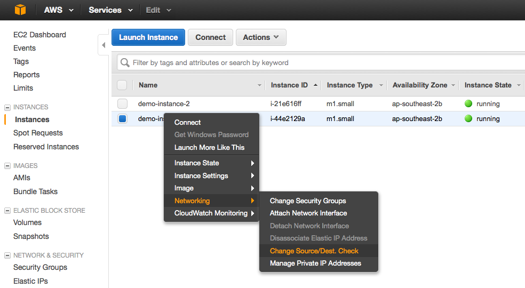The height and width of the screenshot is (288, 525).
Task: Select Change Security Groups
Action: (x=319, y=201)
